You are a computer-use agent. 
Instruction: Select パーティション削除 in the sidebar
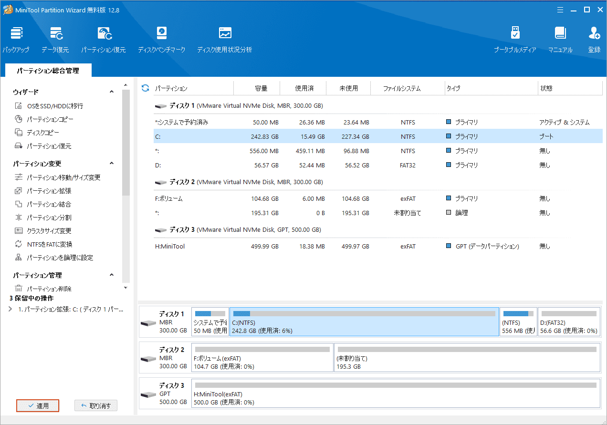pos(43,289)
